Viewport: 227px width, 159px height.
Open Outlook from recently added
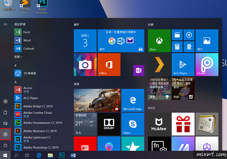(x=24, y=48)
